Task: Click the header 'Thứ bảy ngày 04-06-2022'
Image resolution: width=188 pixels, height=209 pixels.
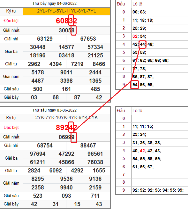Action: tap(55, 4)
